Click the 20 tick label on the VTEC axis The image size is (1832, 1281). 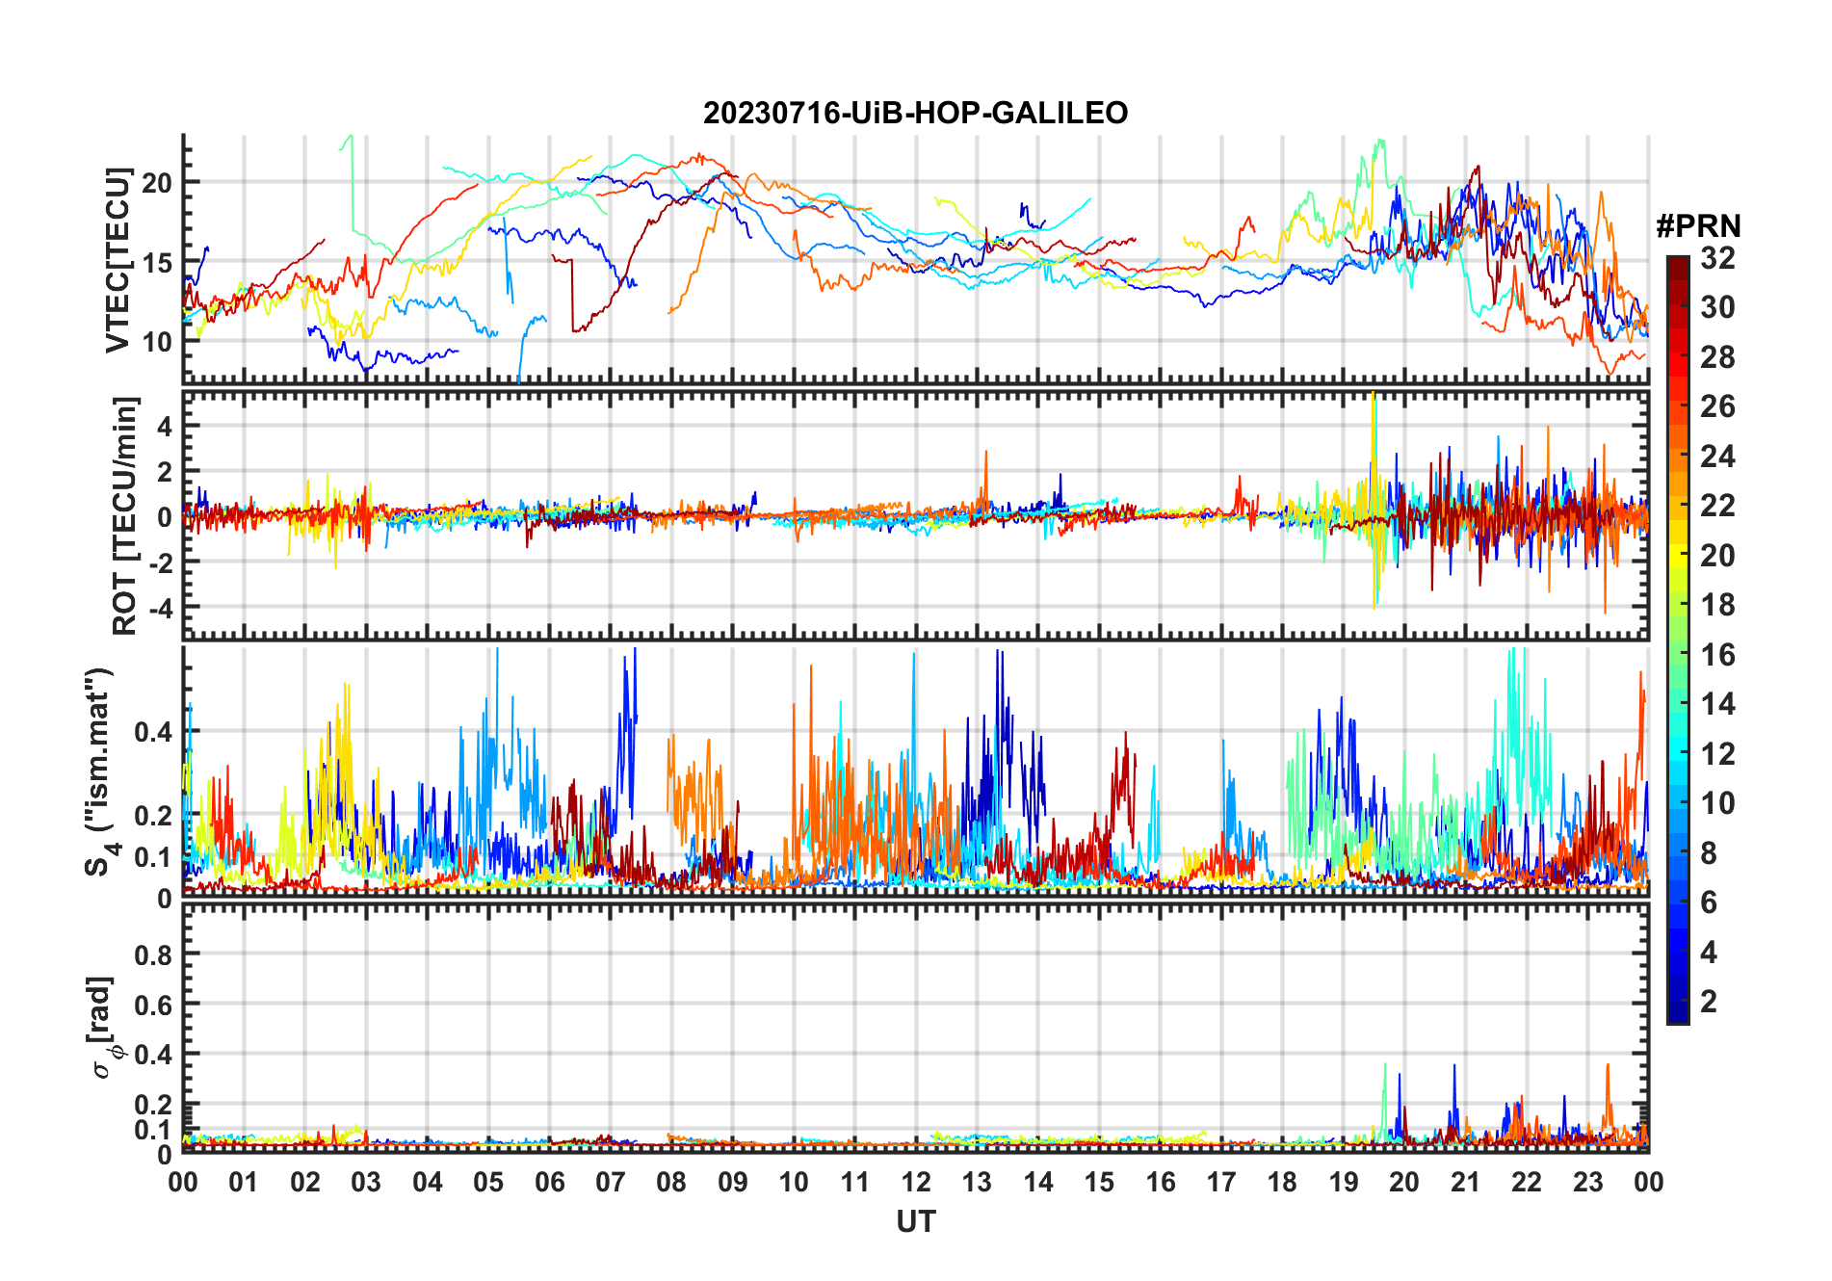coord(157,183)
